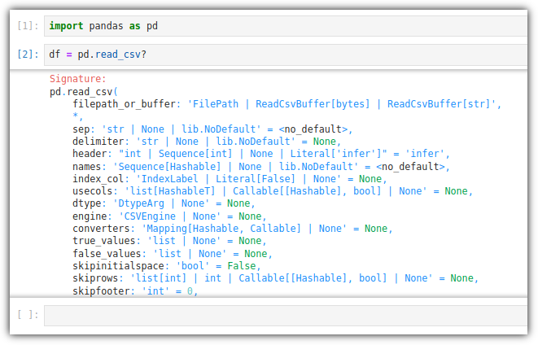Click the empty code cell at bottom
The width and height of the screenshot is (538, 345).
point(286,315)
